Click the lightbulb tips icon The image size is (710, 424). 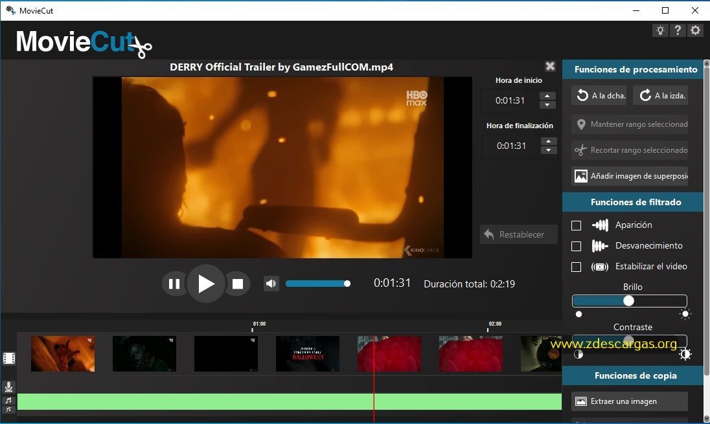[x=660, y=30]
